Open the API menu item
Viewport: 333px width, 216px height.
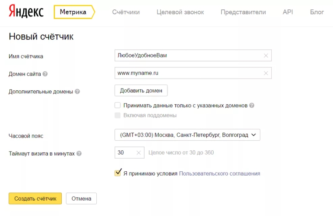288,12
